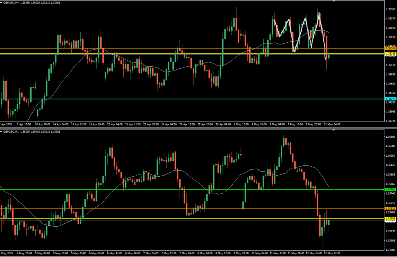Click the 8 May 04:00 time label
The image size is (397, 257).
(205, 253)
